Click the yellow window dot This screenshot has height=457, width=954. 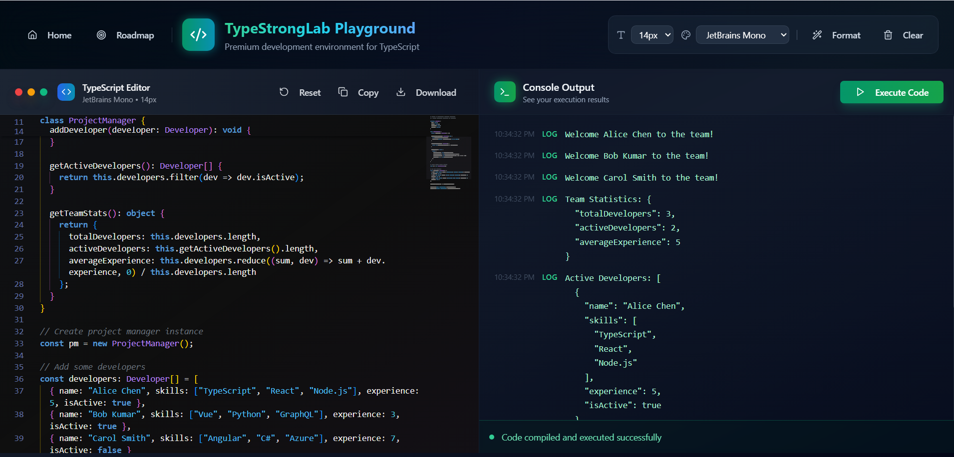tap(31, 92)
